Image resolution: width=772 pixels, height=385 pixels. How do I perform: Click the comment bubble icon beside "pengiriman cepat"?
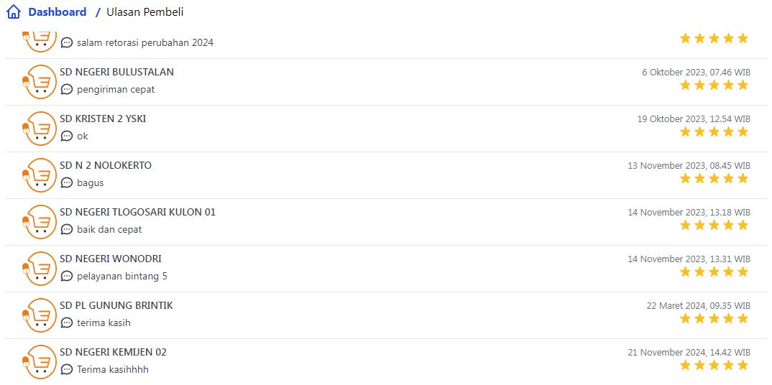[x=67, y=90]
